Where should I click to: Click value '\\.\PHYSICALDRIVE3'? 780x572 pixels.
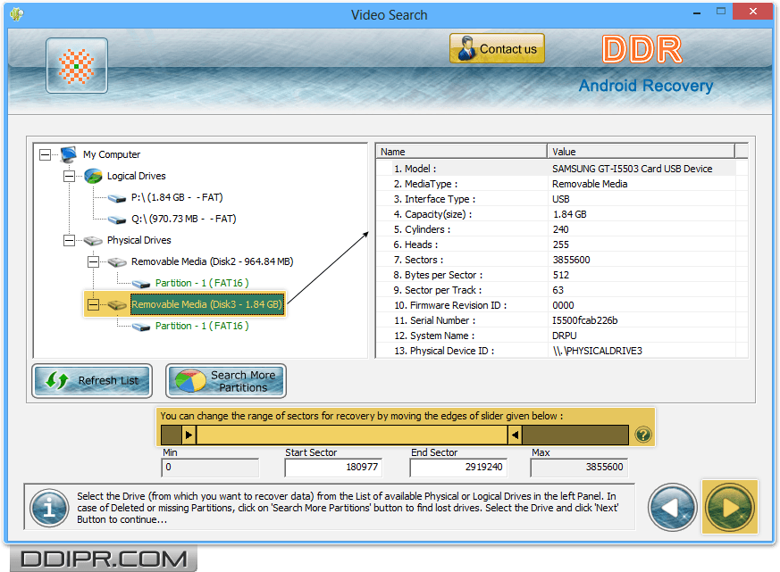tap(598, 351)
